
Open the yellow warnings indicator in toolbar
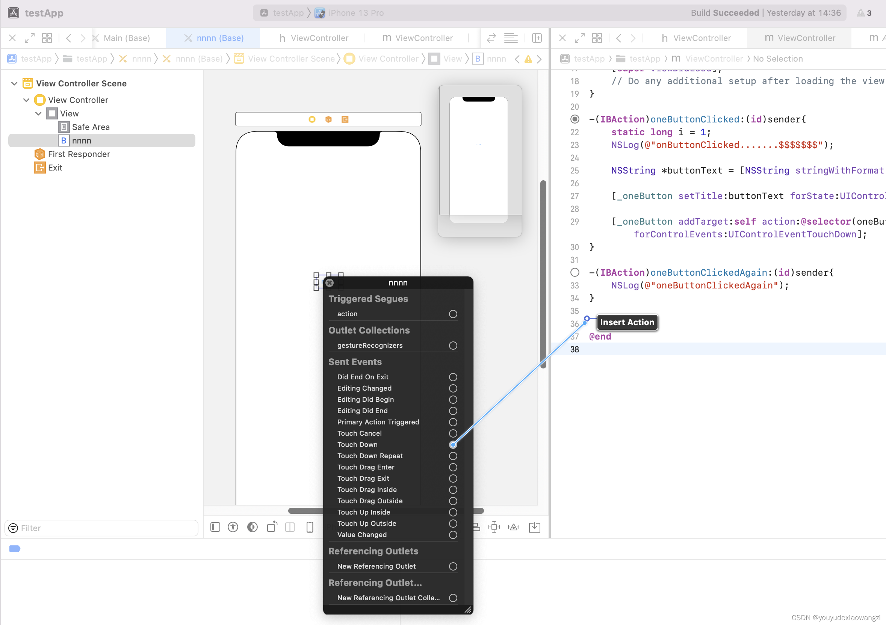(864, 13)
